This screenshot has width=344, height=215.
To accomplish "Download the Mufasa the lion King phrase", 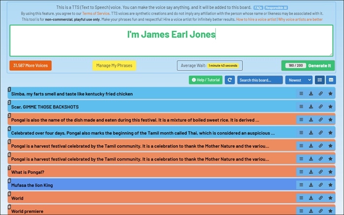I will pyautogui.click(x=311, y=185).
